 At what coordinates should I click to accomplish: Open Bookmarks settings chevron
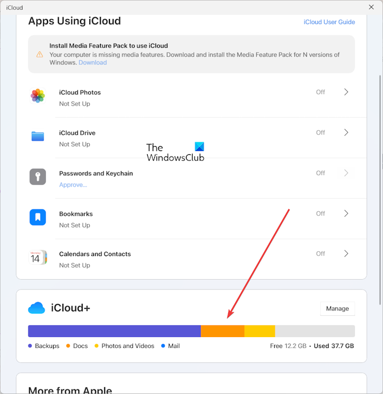click(346, 213)
